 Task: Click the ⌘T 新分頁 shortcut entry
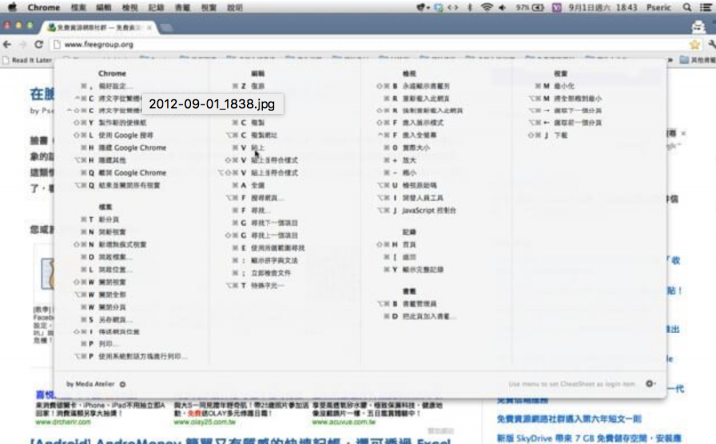tap(100, 219)
